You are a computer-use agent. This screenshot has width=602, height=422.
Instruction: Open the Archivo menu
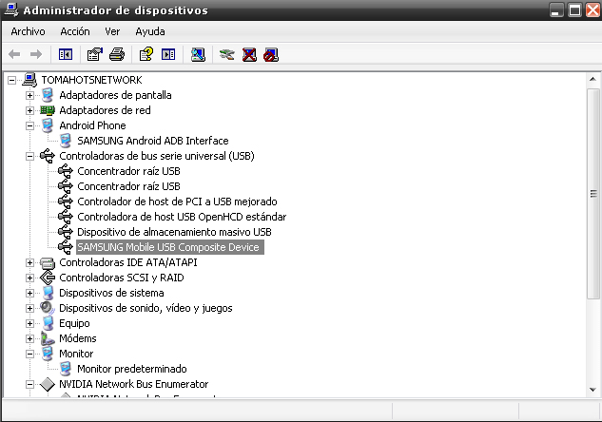[x=28, y=31]
